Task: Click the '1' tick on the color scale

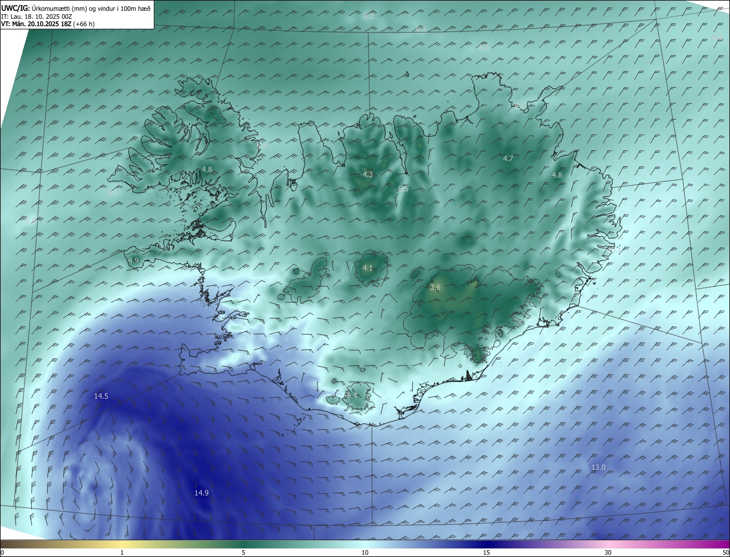Action: click(x=122, y=553)
